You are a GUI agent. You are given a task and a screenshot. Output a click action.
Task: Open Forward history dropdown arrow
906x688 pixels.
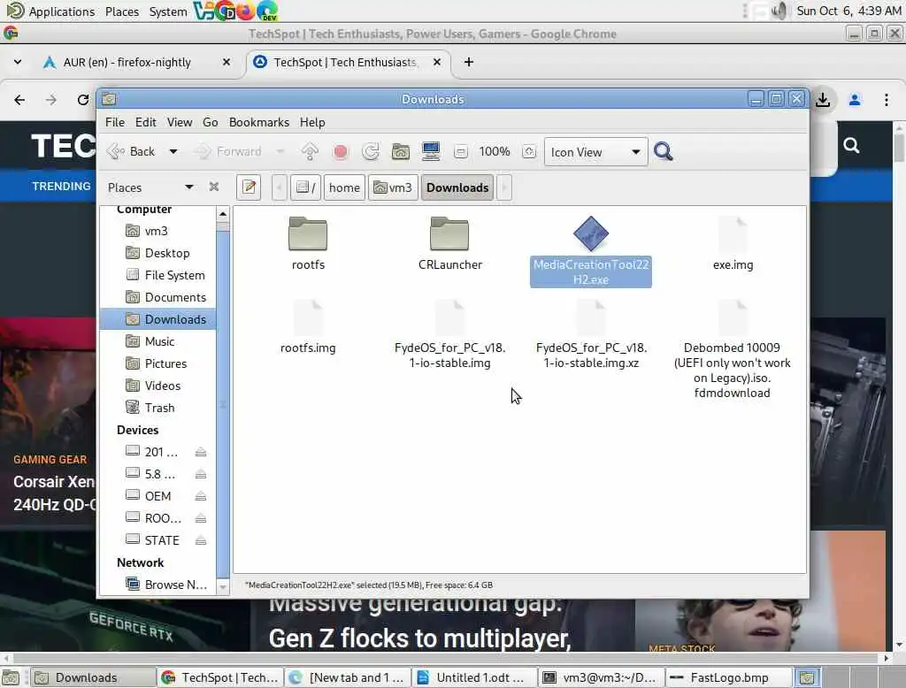(280, 152)
